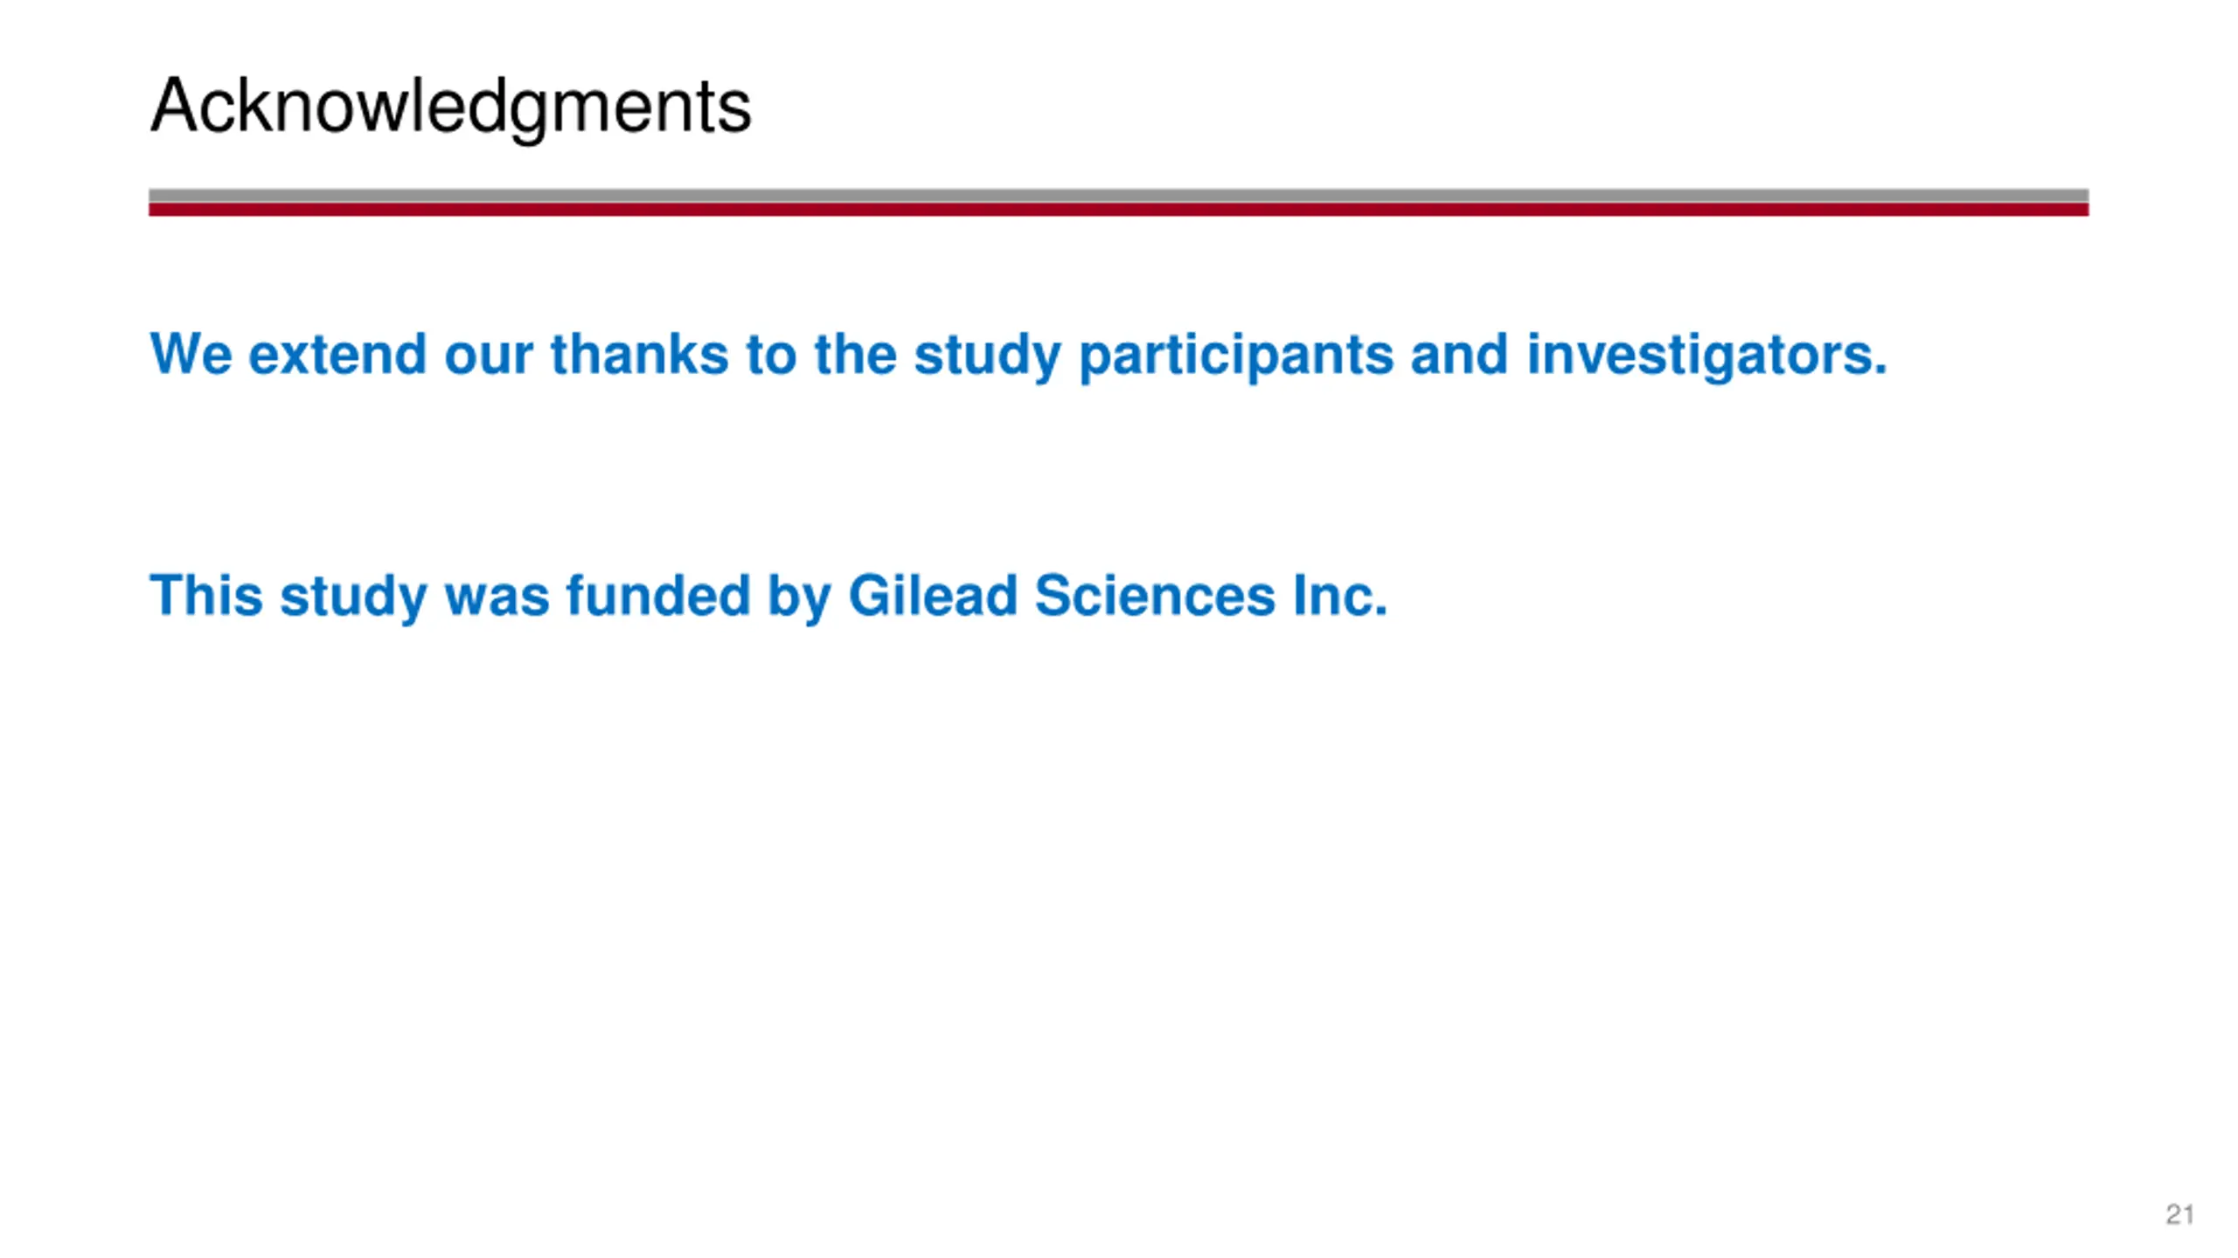Click the Acknowledgments slide title
The width and height of the screenshot is (2238, 1258).
pyautogui.click(x=450, y=107)
